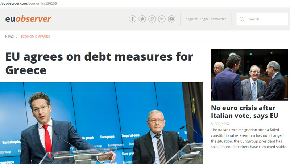Click the magnifying glass search icon
Image resolution: width=290 pixels, height=164 pixels.
click(x=242, y=19)
